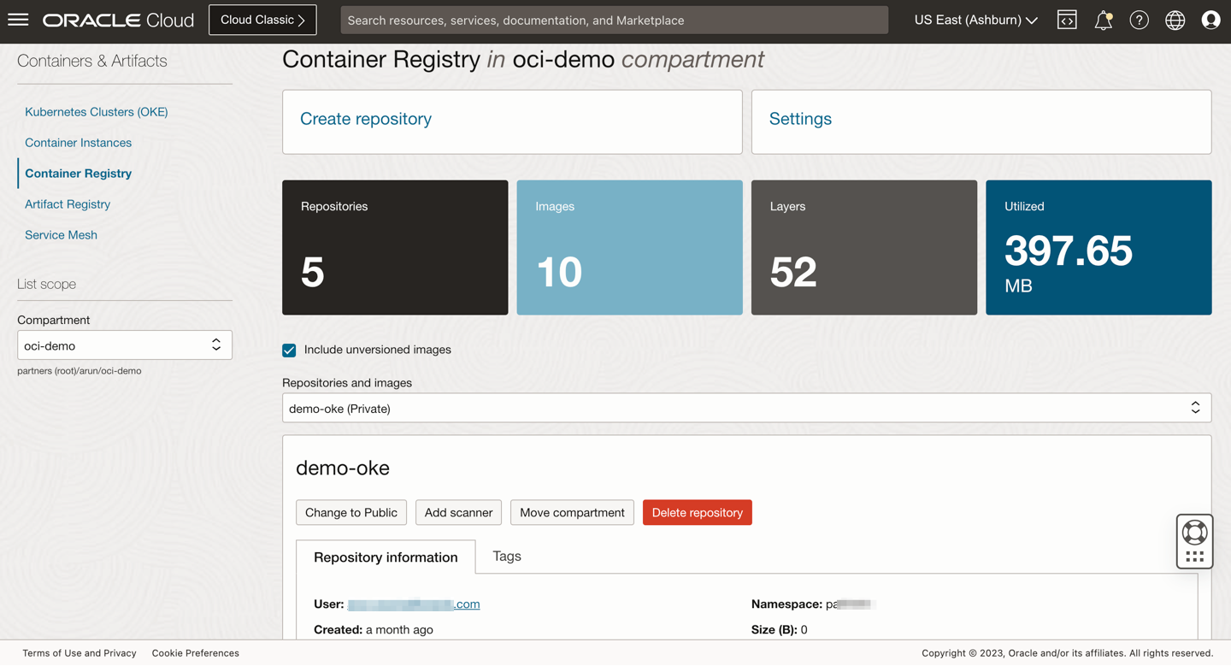This screenshot has width=1231, height=666.
Task: Open Container Registry Settings
Action: click(800, 119)
